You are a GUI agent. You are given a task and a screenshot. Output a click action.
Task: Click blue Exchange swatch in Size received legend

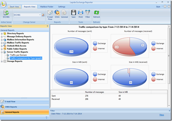point(153,74)
